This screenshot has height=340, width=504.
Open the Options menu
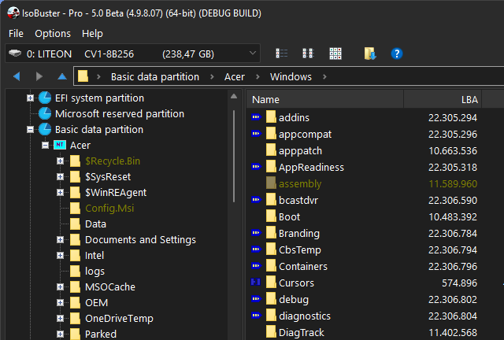[x=53, y=33]
